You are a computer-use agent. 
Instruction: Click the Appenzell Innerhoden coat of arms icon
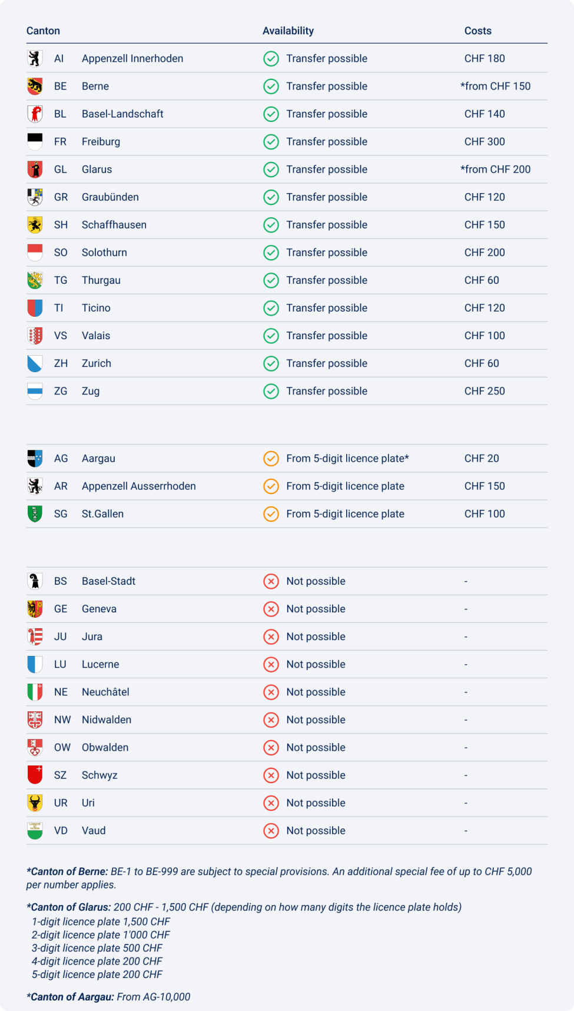click(35, 58)
